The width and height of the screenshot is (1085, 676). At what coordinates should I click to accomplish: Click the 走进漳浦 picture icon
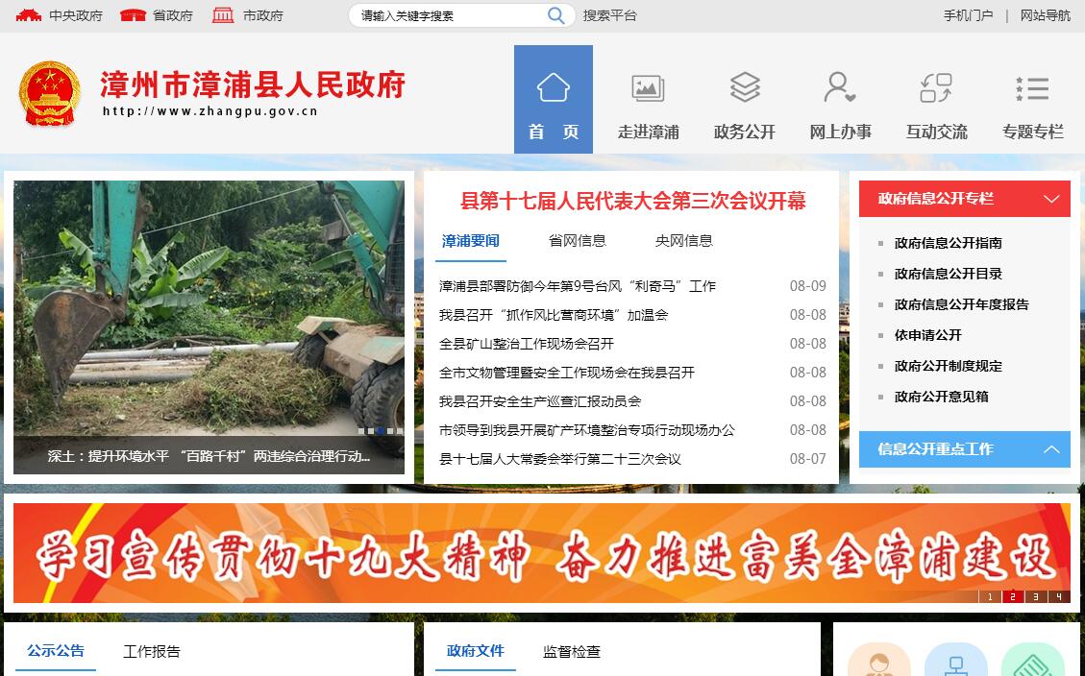(x=649, y=88)
